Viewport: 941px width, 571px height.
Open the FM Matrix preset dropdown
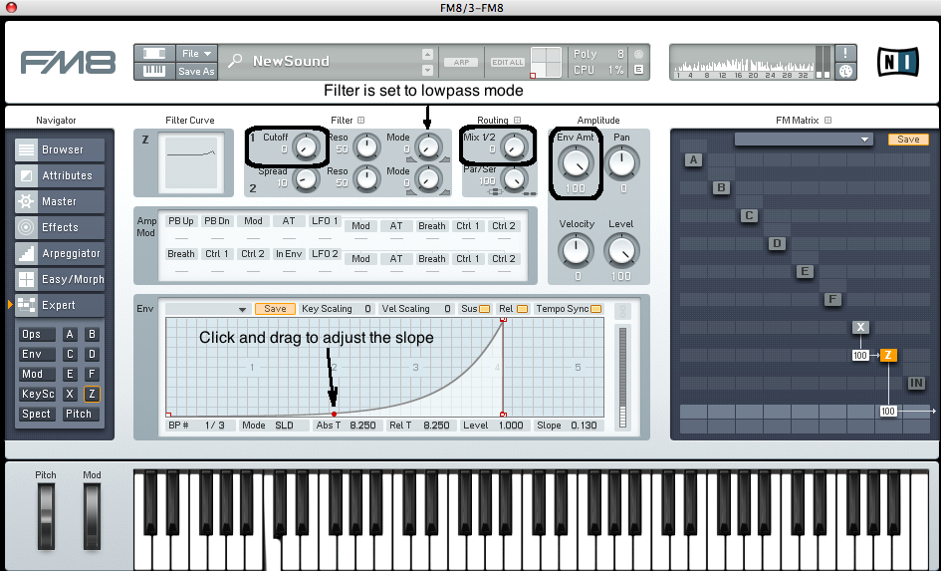click(804, 140)
